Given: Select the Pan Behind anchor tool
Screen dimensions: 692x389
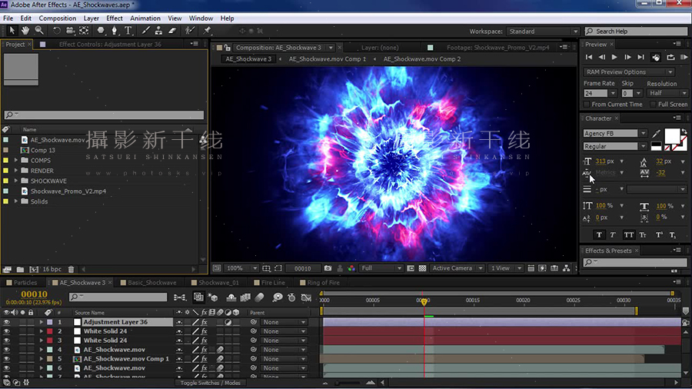Looking at the screenshot, I should (x=84, y=31).
